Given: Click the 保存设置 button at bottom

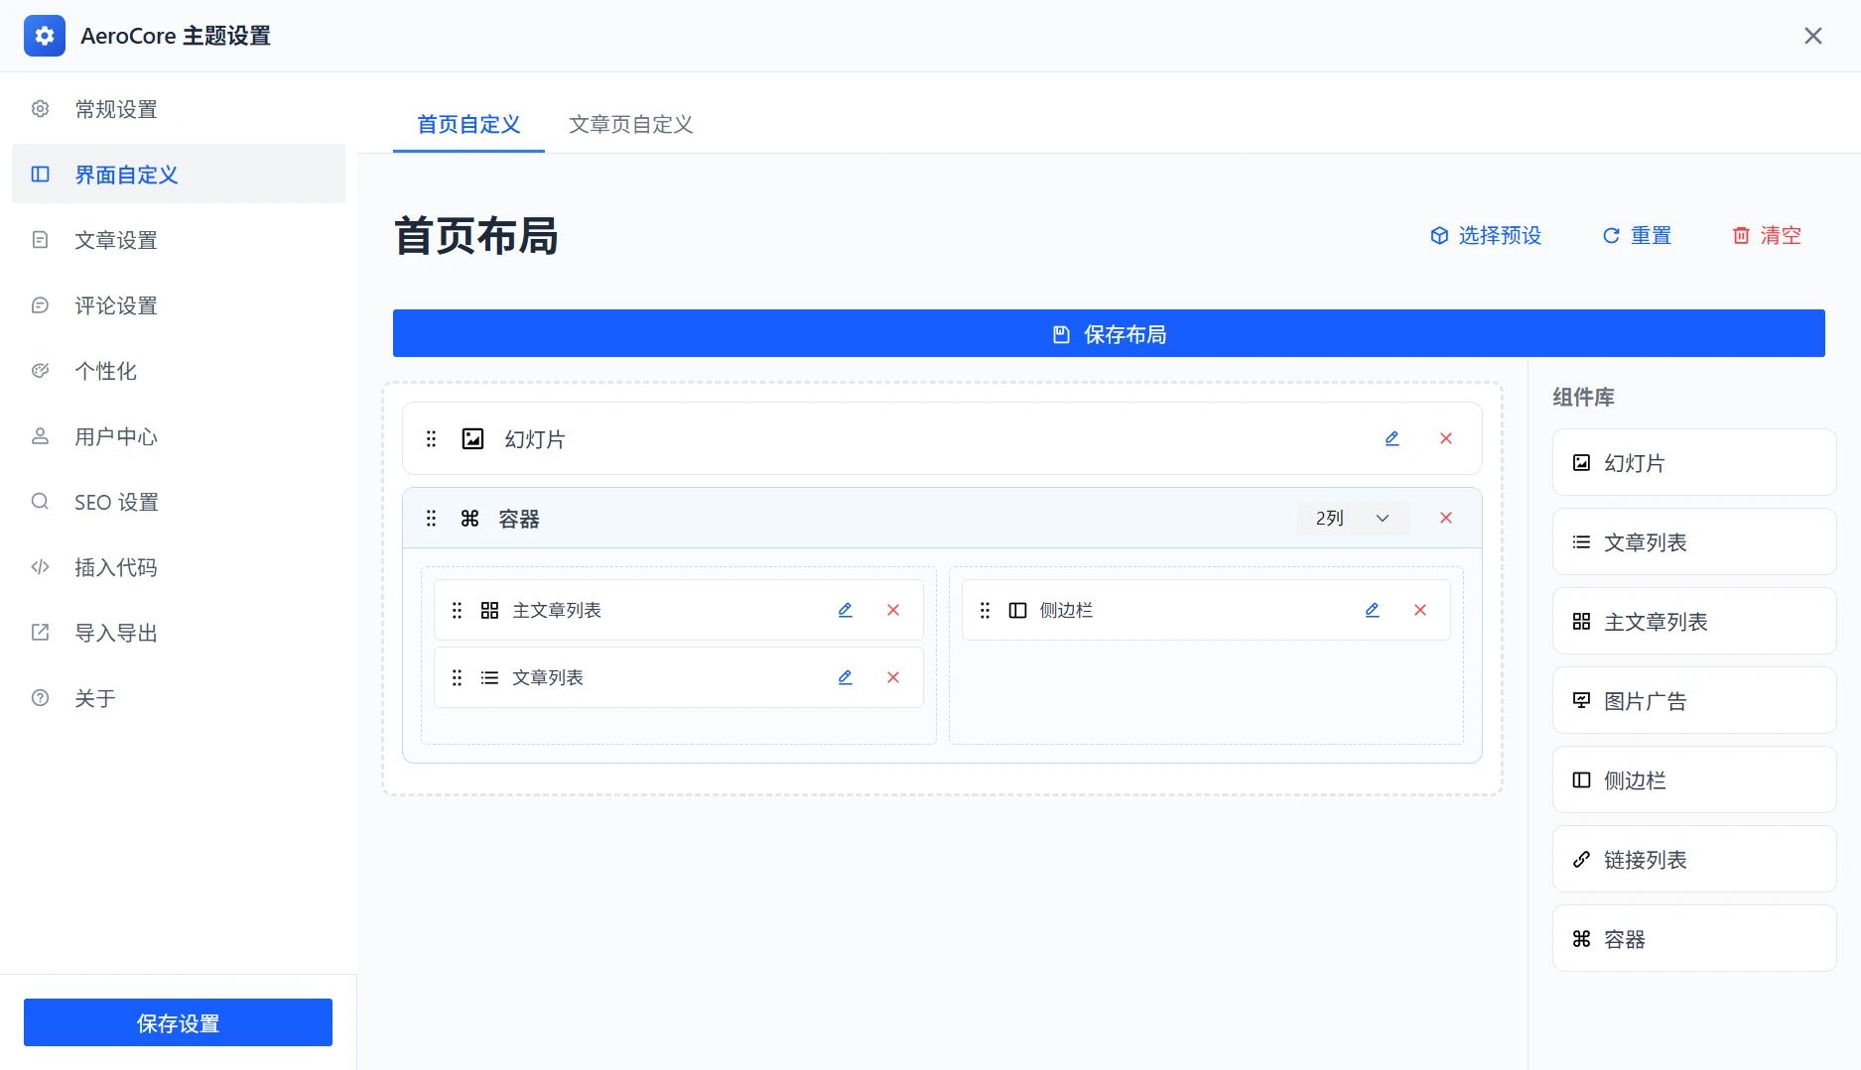Looking at the screenshot, I should pyautogui.click(x=178, y=1021).
